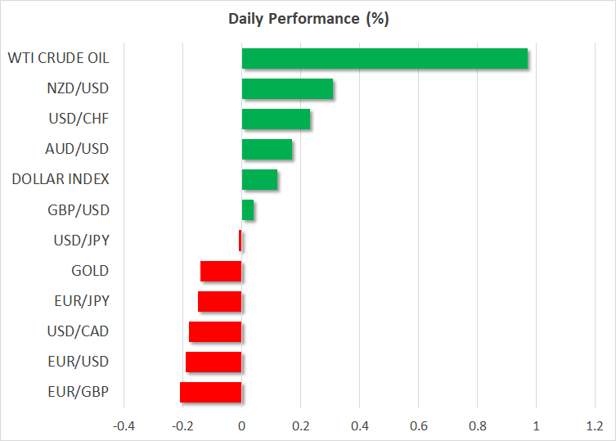Click the Daily Performance (%) chart title

(308, 20)
